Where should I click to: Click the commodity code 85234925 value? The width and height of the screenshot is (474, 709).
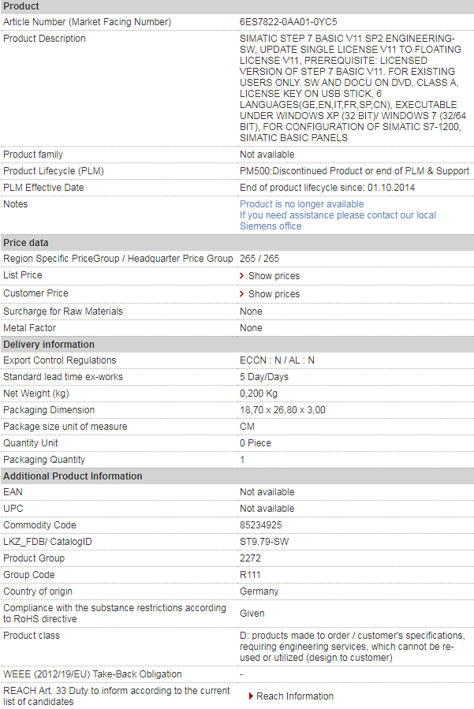[x=260, y=525]
